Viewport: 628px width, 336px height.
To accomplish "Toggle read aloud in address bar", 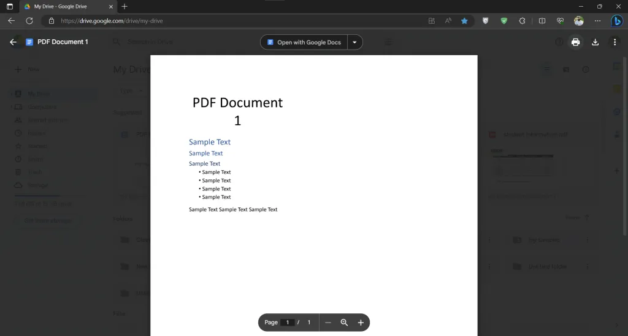I will click(x=448, y=21).
